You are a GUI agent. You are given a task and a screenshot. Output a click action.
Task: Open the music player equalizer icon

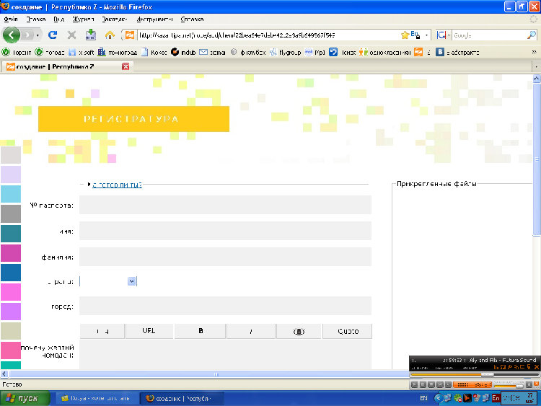pyautogui.click(x=496, y=367)
